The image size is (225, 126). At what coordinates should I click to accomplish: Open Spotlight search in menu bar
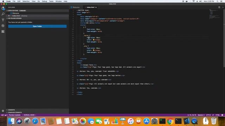pyautogui.click(x=217, y=1)
